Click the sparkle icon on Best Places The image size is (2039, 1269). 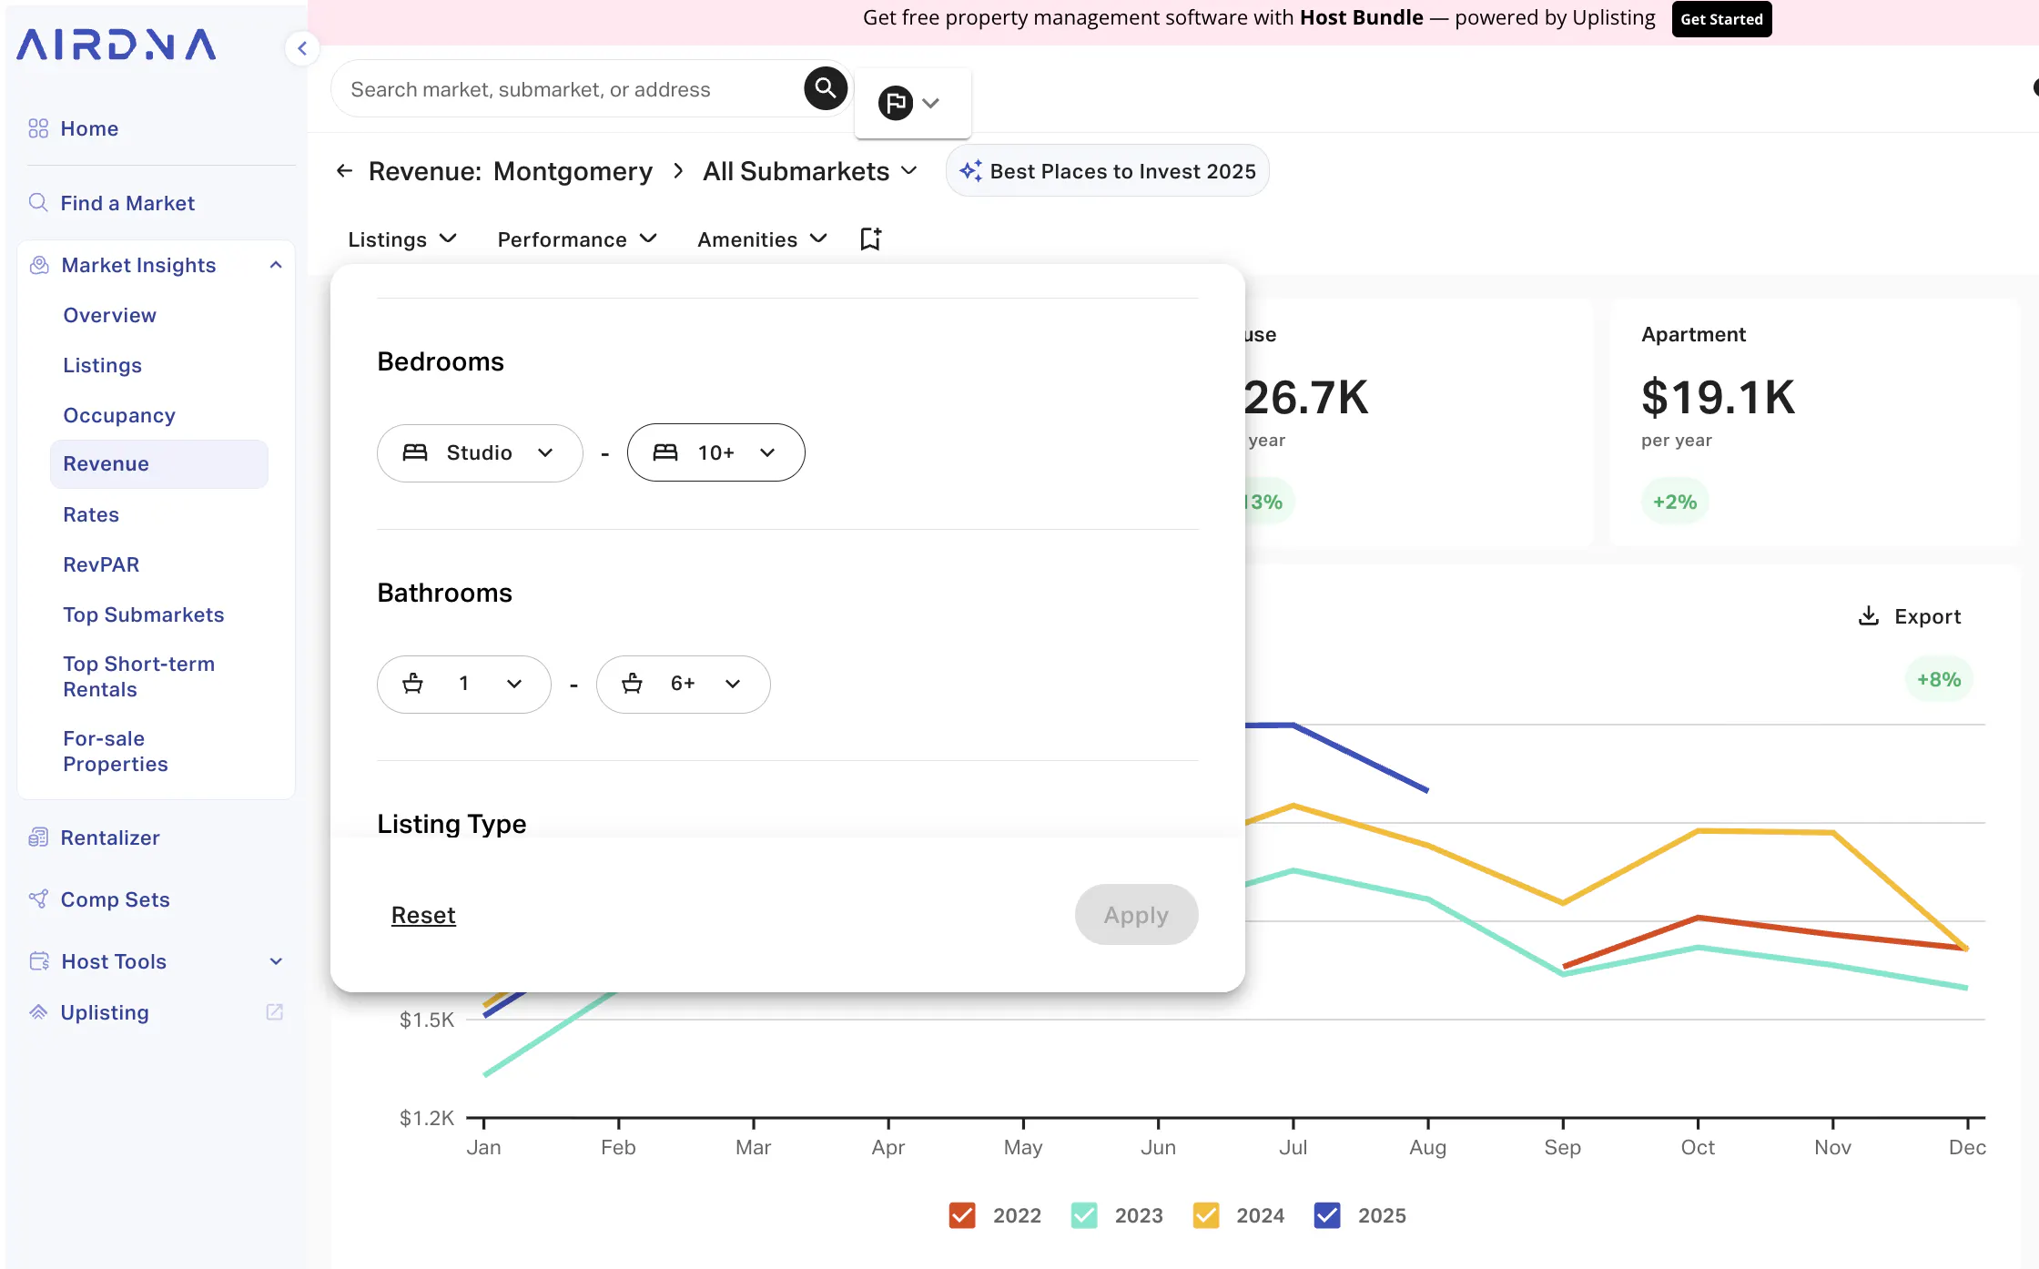[970, 171]
